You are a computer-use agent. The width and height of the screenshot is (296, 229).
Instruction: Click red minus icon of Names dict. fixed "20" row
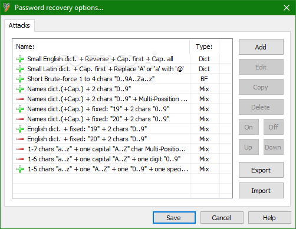(x=20, y=119)
